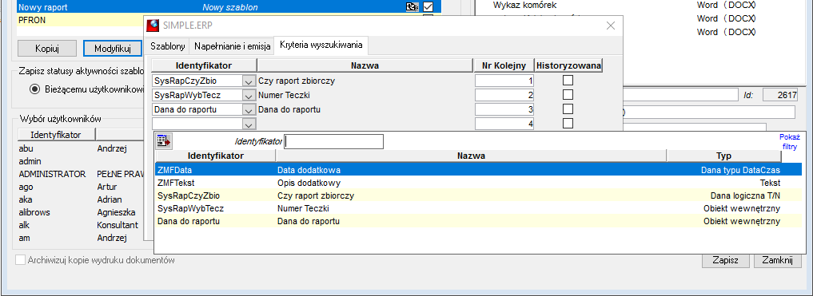Screen dimensions: 813x296
Task: Click the Tekst type cell
Action: pos(770,183)
